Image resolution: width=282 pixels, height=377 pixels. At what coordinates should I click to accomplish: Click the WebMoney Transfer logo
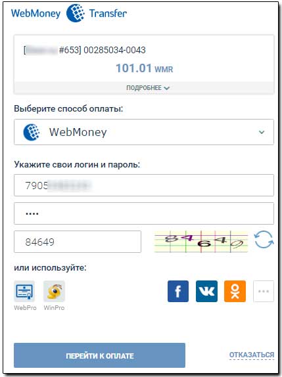pos(69,13)
